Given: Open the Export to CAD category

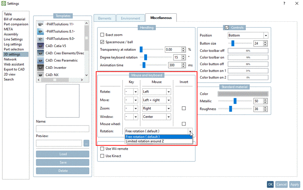Looking at the screenshot, I should pyautogui.click(x=14, y=69).
